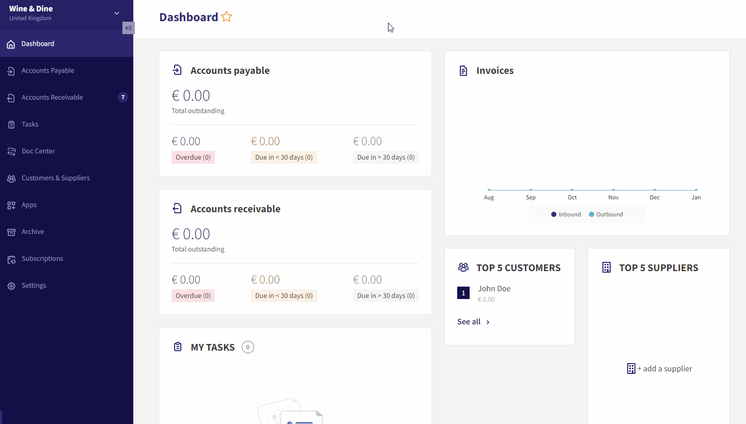Click See all under Top 5 Customers
The height and width of the screenshot is (424, 746).
(x=469, y=322)
